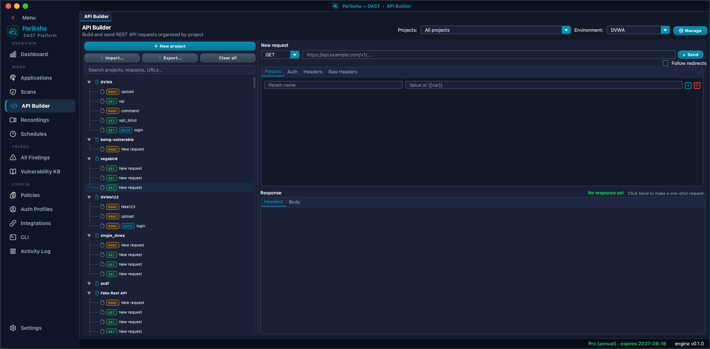Click the Vulnerability KB book icon
The width and height of the screenshot is (710, 349).
pyautogui.click(x=13, y=172)
